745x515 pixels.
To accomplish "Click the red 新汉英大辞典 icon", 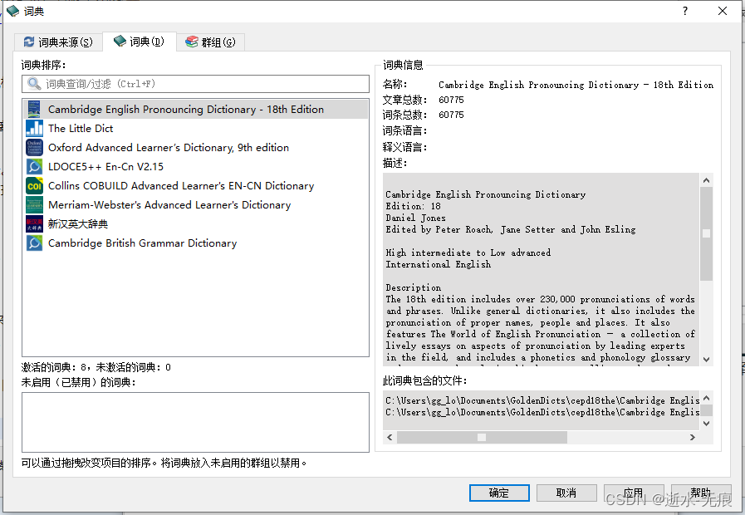I will [33, 223].
